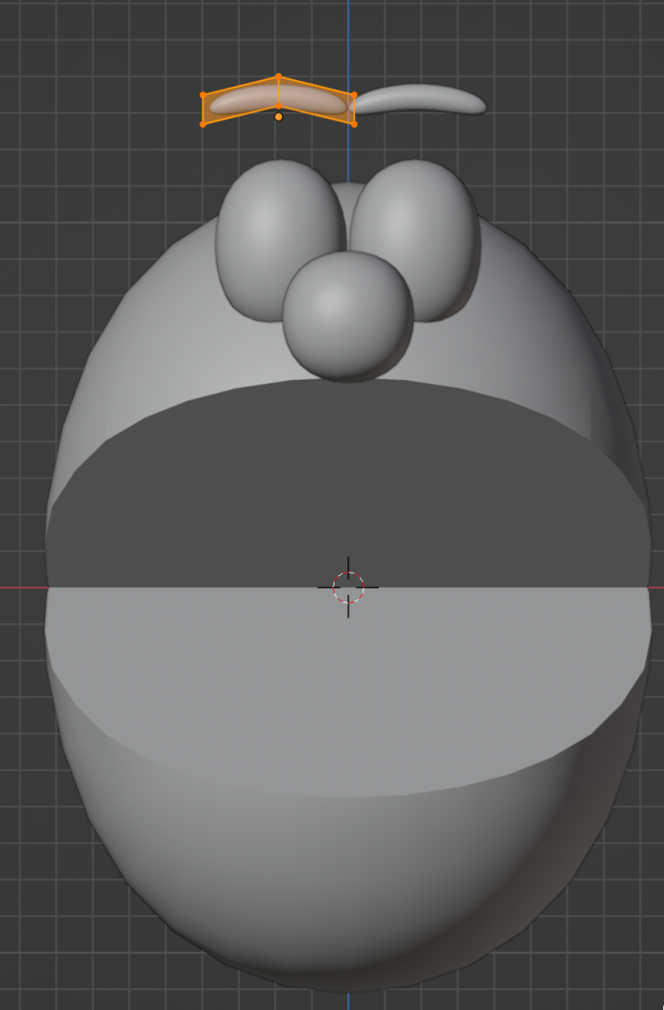Select the bottom-right vertex of the orange cage
This screenshot has width=664, height=1010.
click(x=353, y=124)
